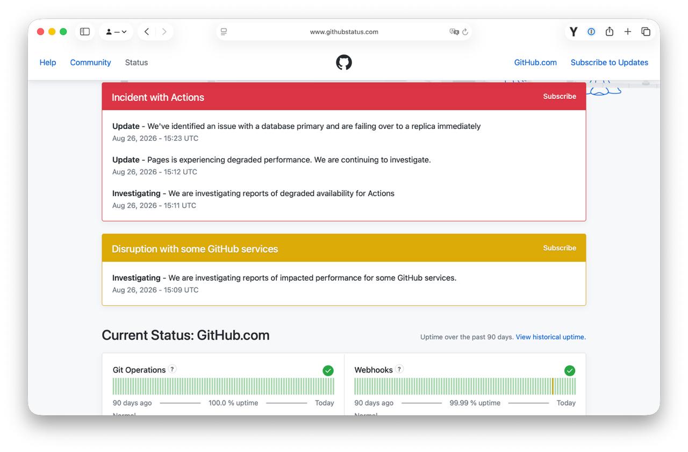Click the 'Aug 26, 2026 - 15:11 UTC' timestamp
Viewport: 688px width, 452px height.
click(x=154, y=205)
